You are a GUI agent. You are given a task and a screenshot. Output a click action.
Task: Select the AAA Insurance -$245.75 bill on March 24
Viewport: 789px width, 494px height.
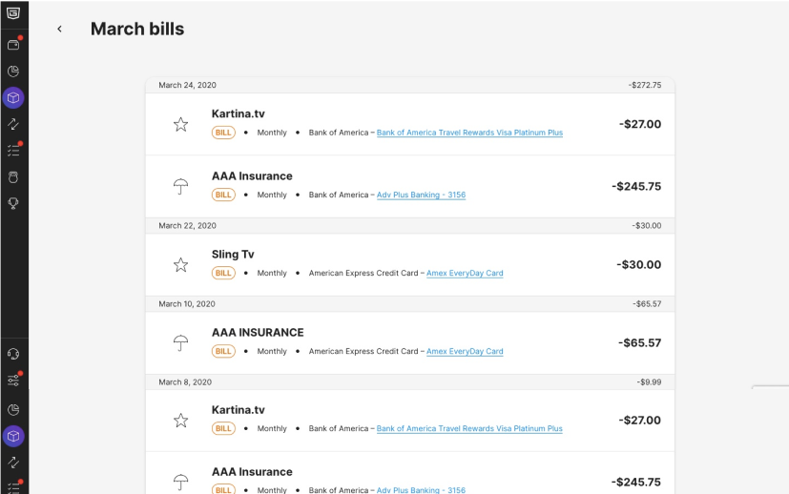pyautogui.click(x=410, y=187)
